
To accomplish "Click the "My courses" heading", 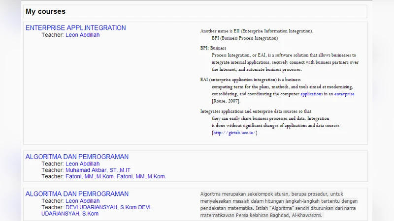I will (x=45, y=11).
